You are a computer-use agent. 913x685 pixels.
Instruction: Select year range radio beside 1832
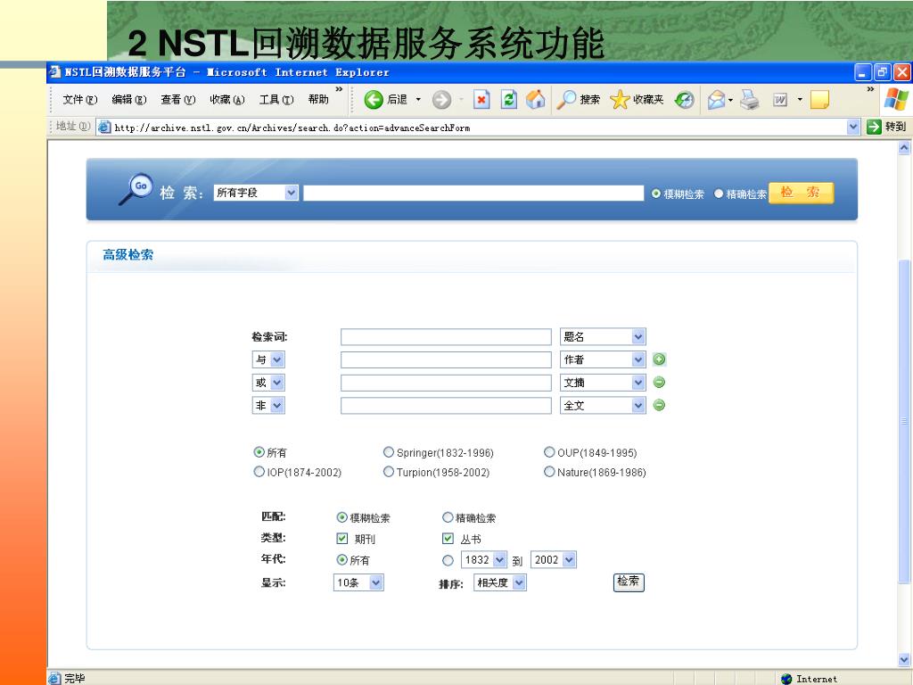pos(448,560)
